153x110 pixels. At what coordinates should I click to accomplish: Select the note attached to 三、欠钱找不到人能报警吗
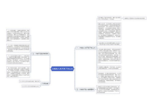pos(108,90)
